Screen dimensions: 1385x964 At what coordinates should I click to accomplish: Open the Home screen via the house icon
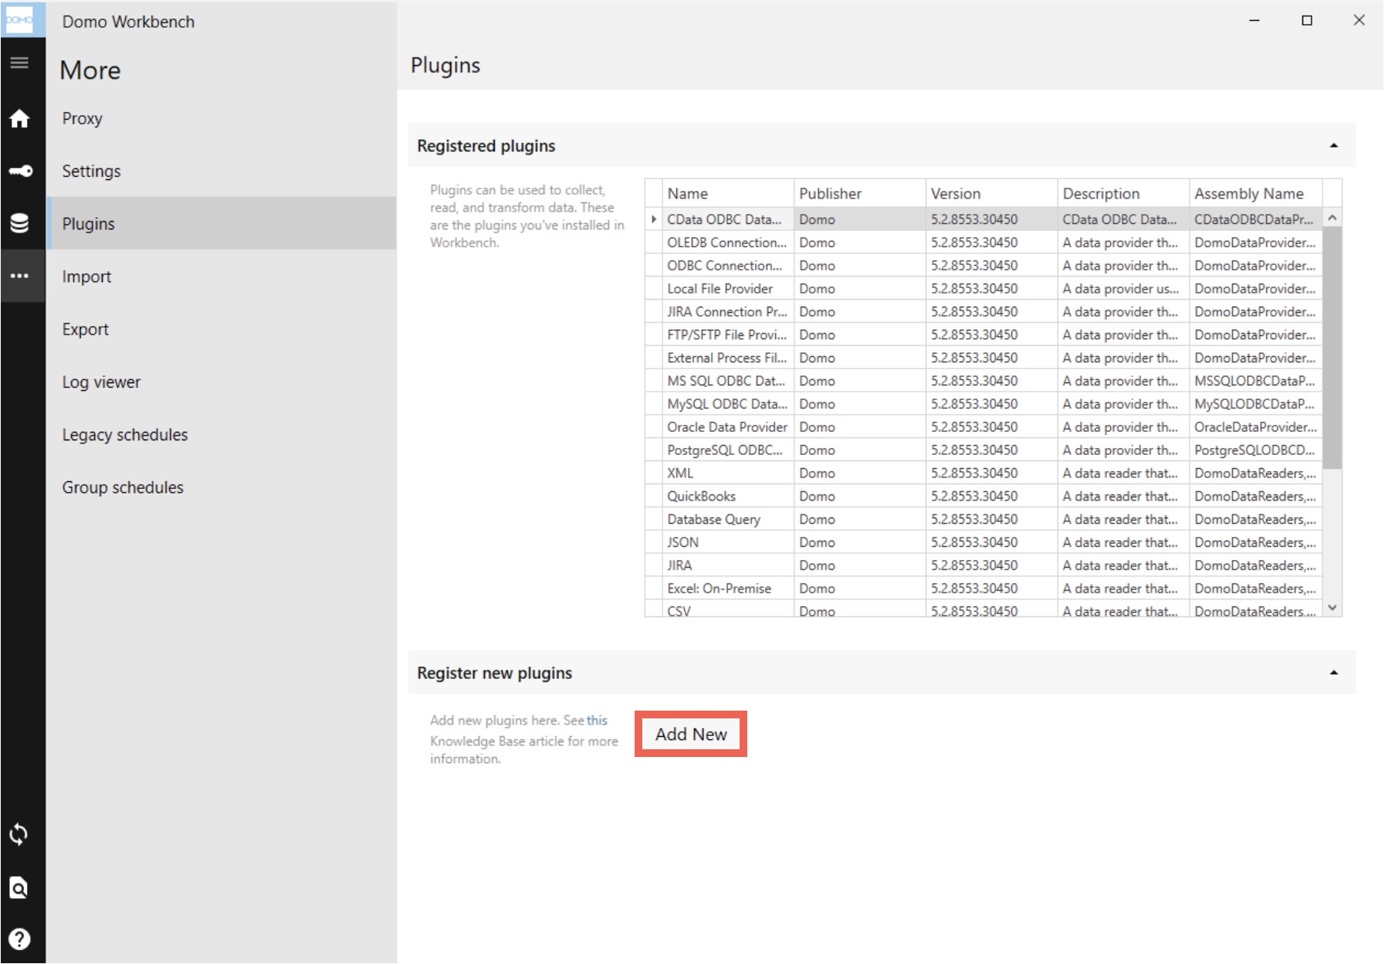tap(19, 119)
